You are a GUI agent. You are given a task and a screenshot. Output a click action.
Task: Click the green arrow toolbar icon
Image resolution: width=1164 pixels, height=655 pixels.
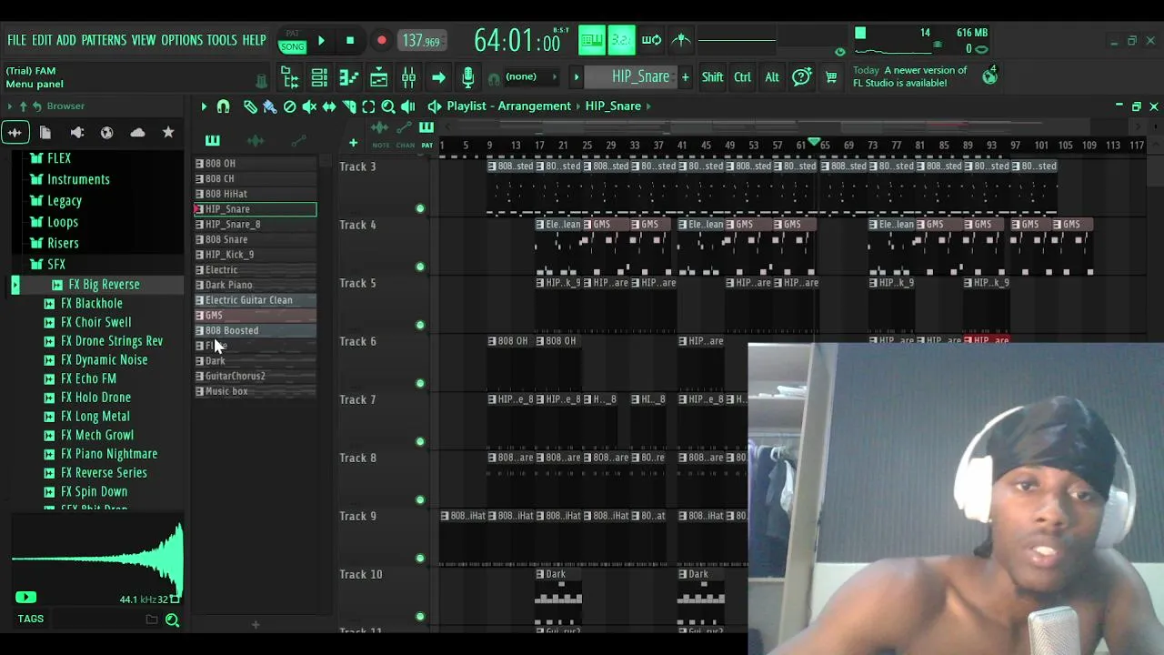point(438,77)
